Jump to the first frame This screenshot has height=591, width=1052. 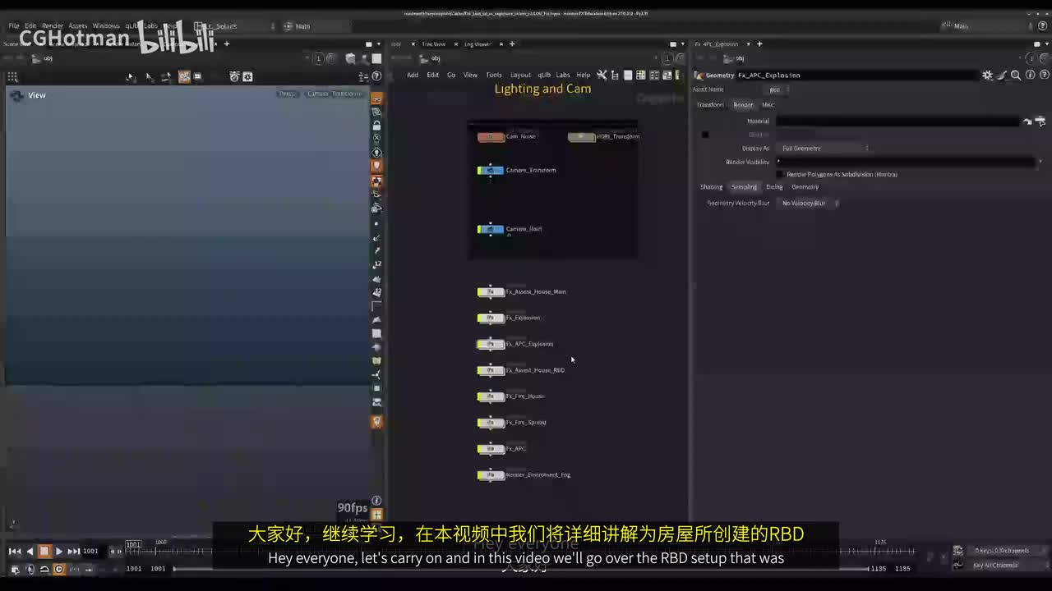point(14,552)
